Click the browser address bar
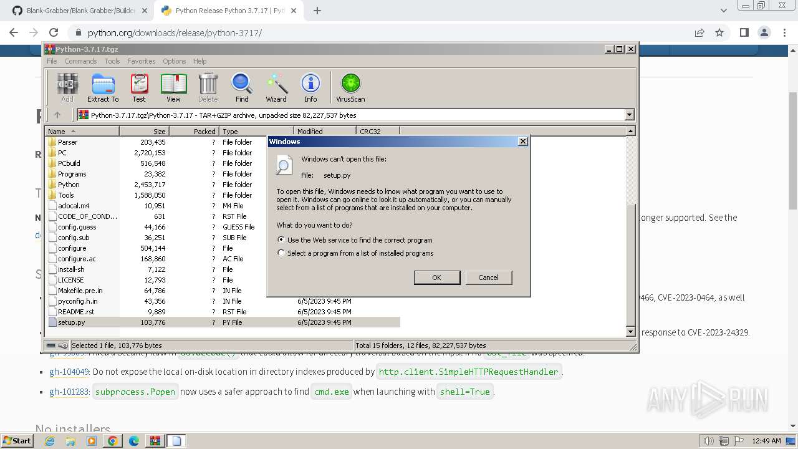This screenshot has height=449, width=798. coord(380,32)
